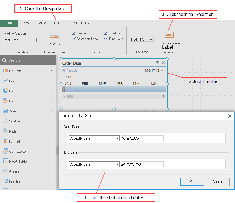Click the timeline scrollbar right arrow

click(x=164, y=96)
